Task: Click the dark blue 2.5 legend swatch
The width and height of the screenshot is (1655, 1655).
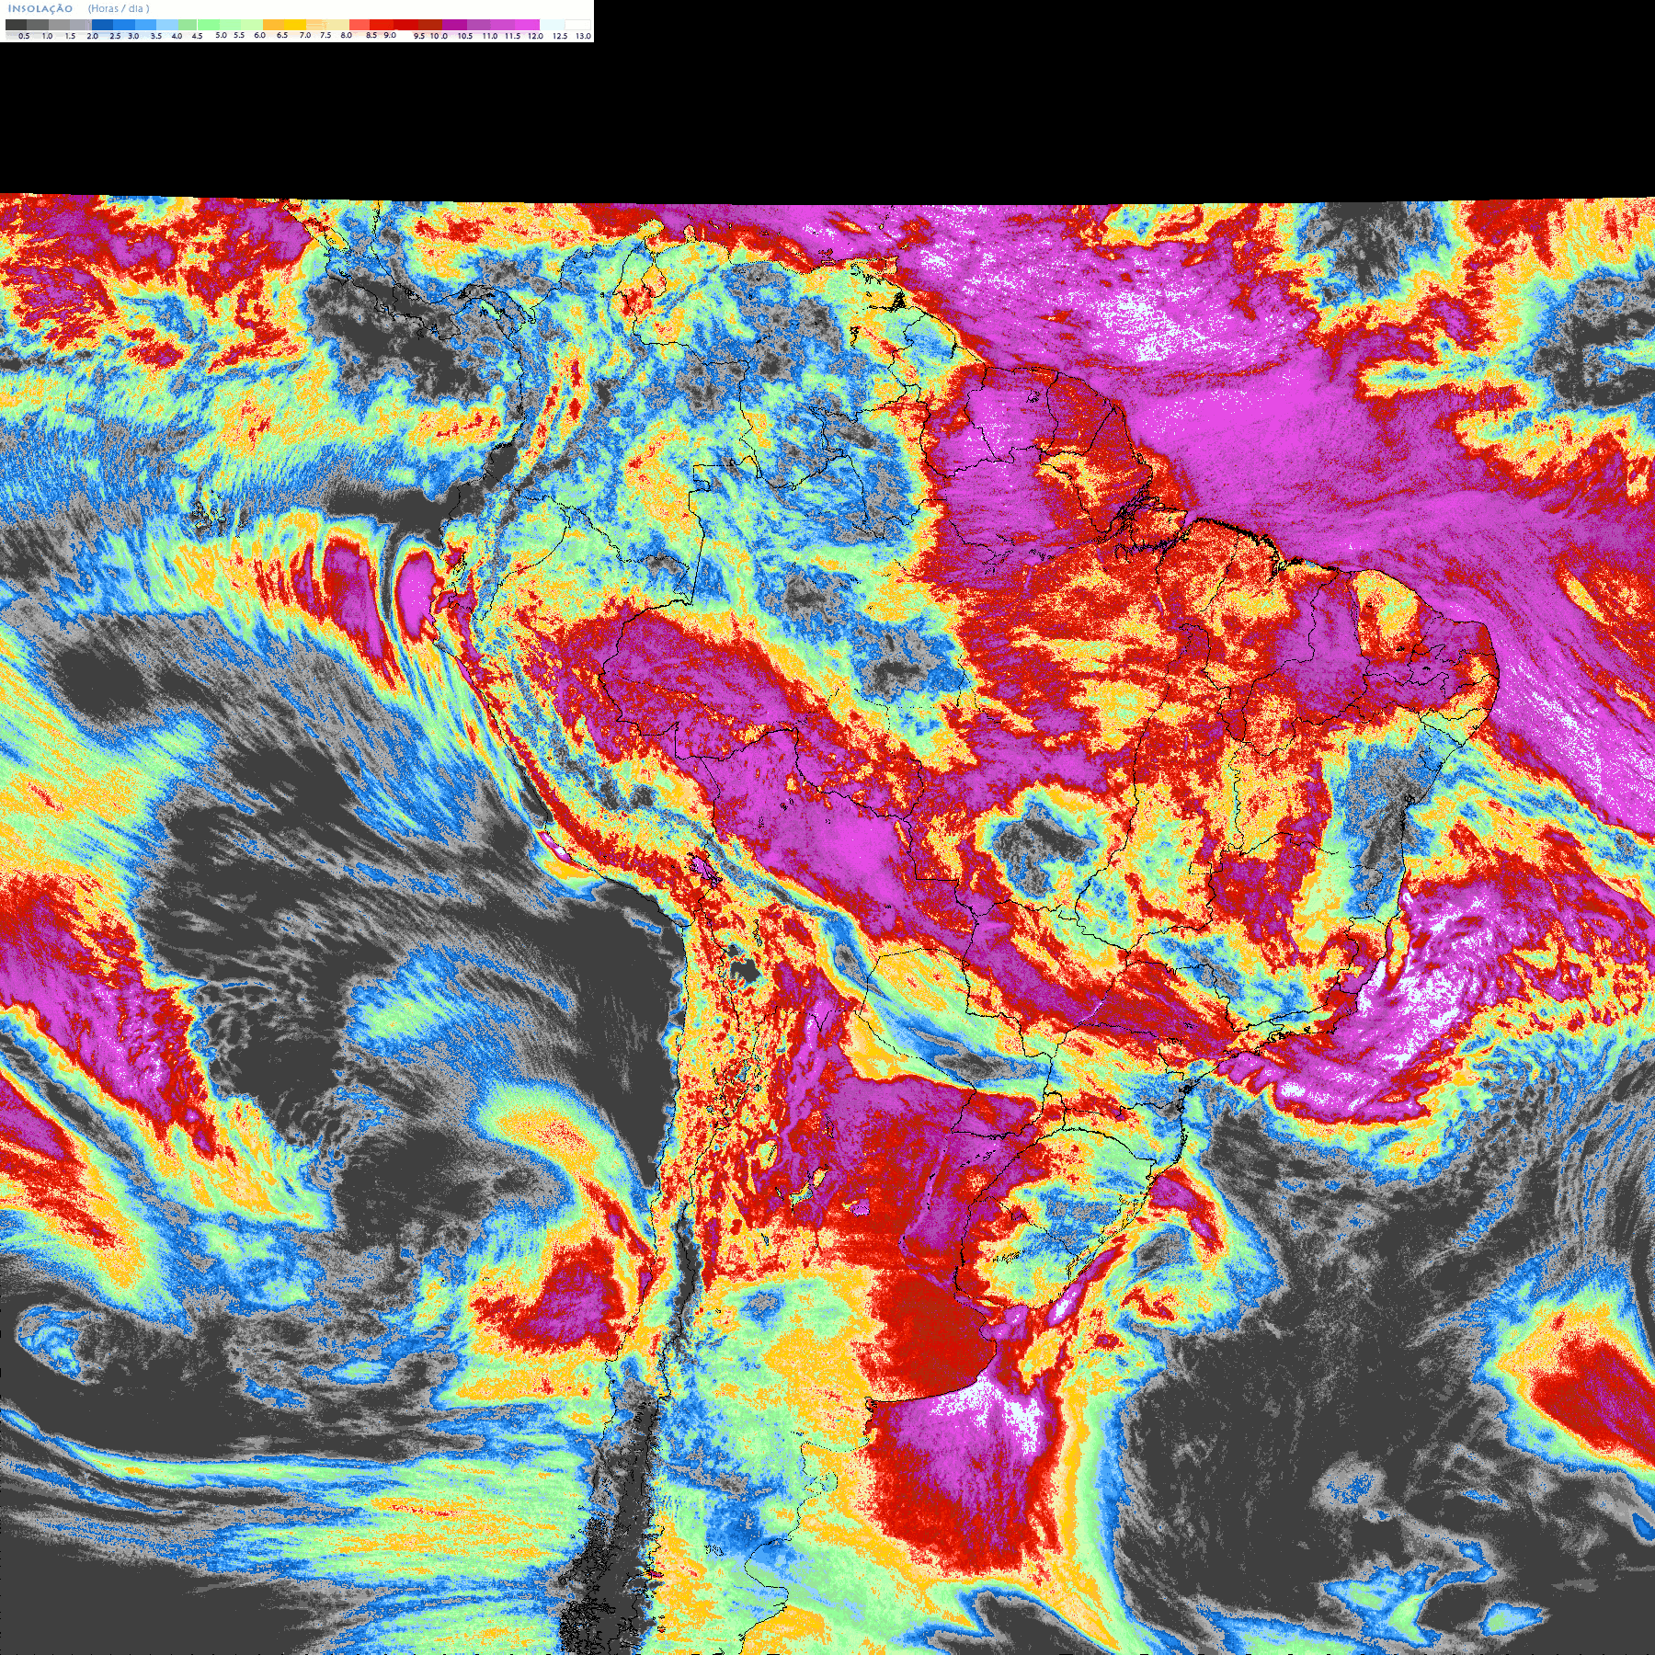Action: (x=102, y=25)
